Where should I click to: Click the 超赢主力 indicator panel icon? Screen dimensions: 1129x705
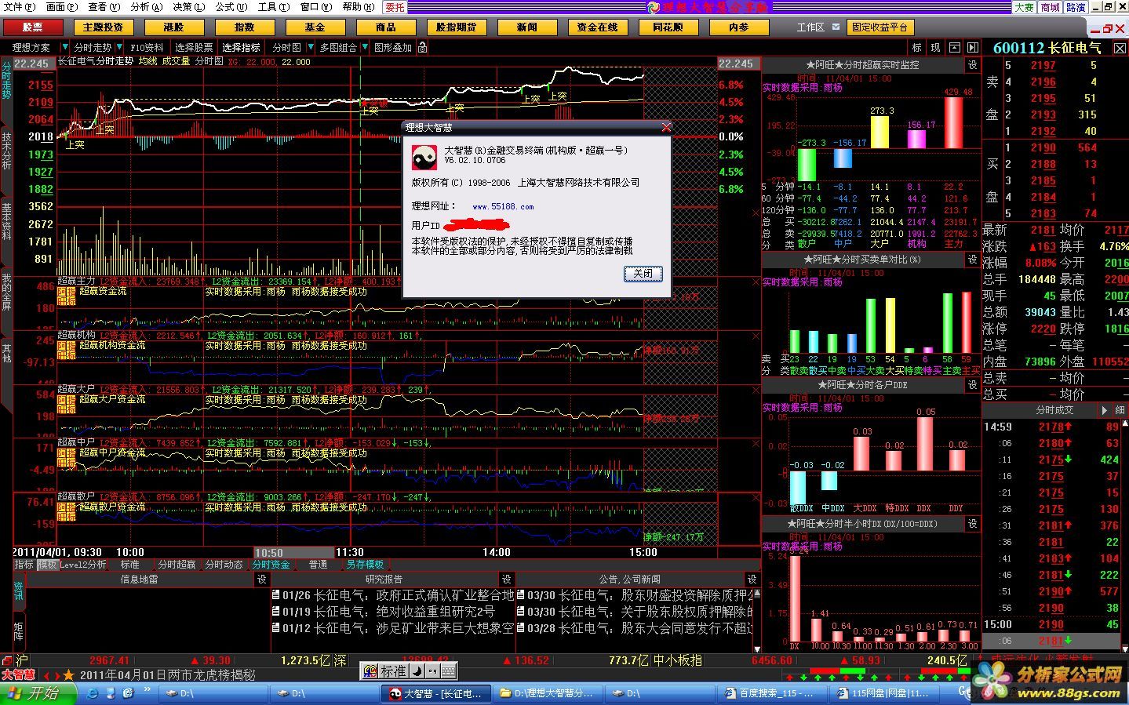point(67,296)
